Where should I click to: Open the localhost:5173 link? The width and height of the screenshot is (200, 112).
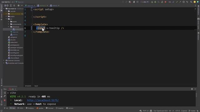(x=43, y=100)
